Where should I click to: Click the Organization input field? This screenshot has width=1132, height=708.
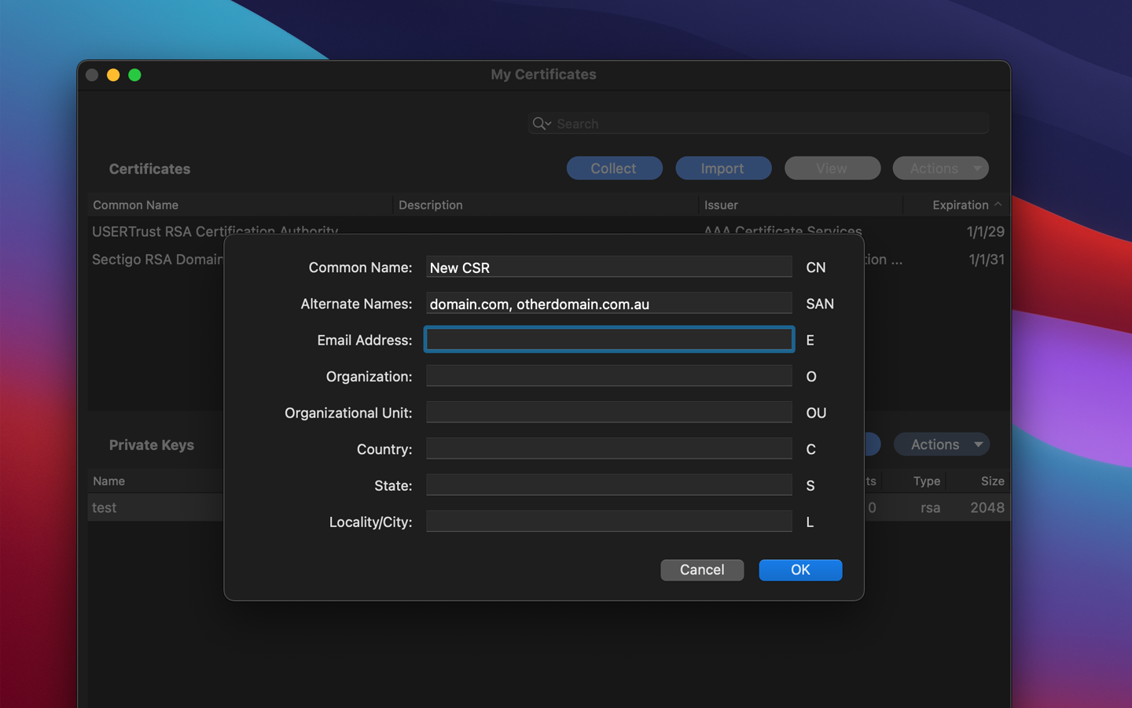pyautogui.click(x=608, y=375)
